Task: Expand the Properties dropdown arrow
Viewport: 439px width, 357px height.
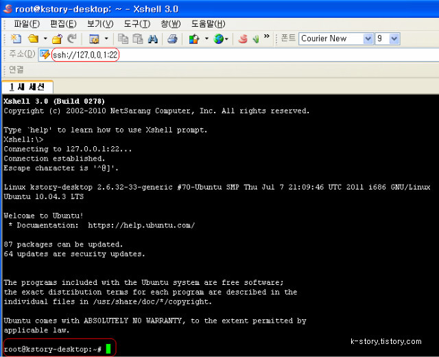Action: coord(106,38)
